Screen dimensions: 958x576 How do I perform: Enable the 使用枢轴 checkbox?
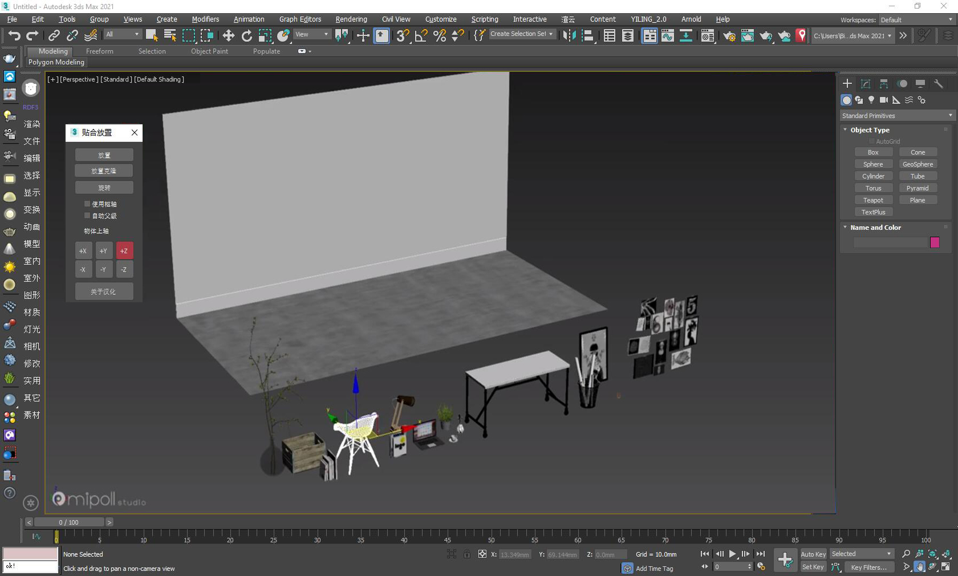(x=87, y=204)
